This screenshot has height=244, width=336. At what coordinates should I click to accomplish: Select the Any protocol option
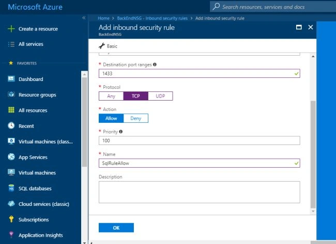point(111,96)
